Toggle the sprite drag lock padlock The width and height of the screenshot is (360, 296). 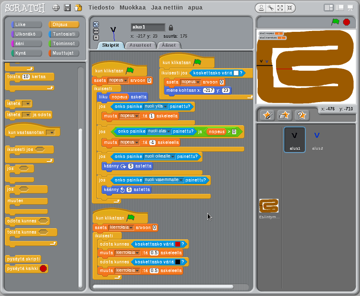pos(171,28)
